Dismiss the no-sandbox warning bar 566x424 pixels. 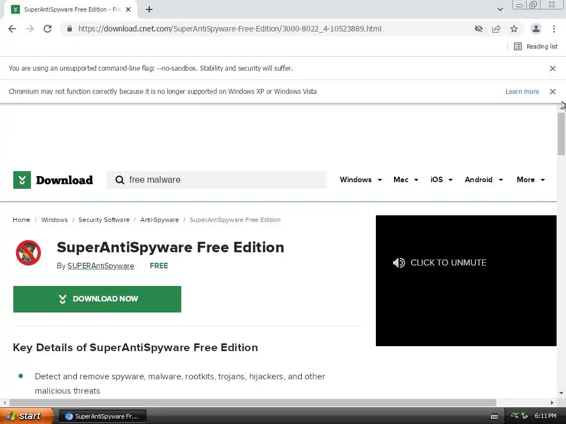552,68
